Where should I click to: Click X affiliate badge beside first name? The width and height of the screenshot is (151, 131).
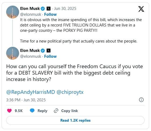(49, 9)
